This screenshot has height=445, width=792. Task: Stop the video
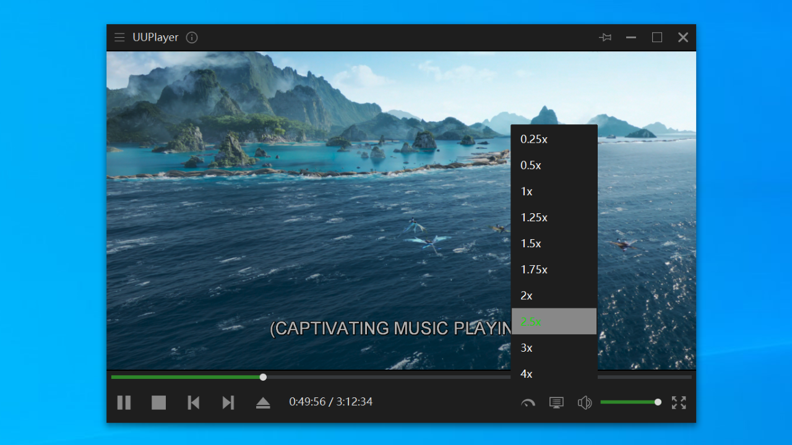point(159,403)
